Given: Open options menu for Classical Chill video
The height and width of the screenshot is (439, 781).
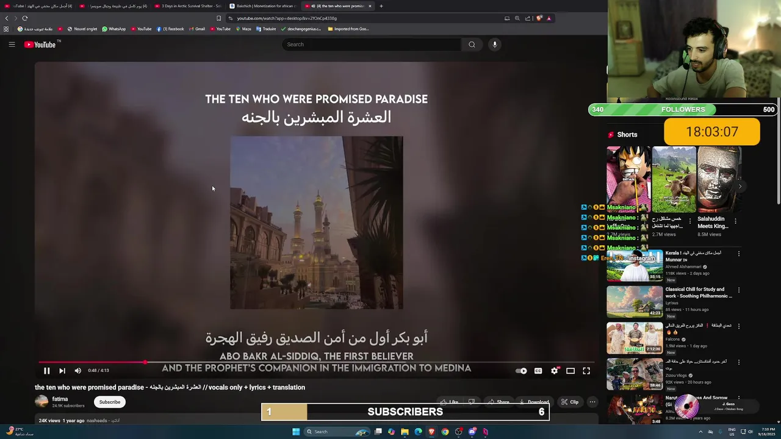Looking at the screenshot, I should [739, 290].
